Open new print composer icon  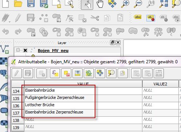56,4
